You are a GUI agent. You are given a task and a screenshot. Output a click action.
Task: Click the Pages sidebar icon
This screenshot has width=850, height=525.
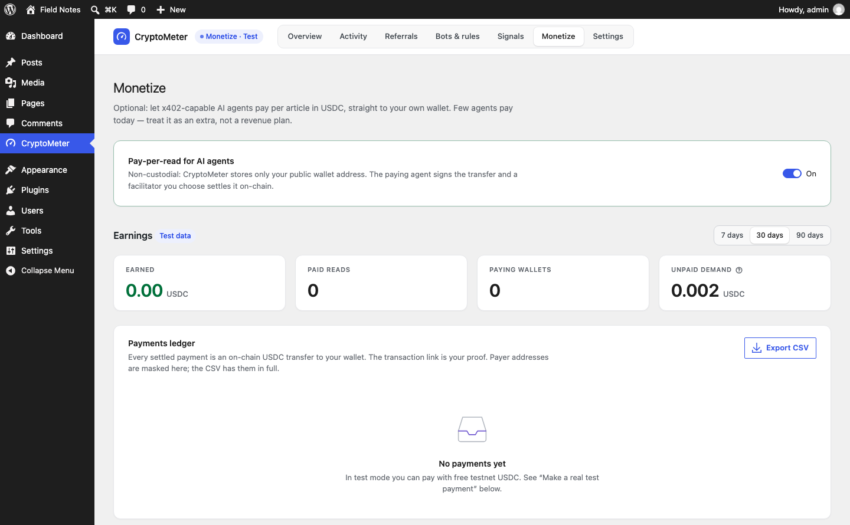click(x=11, y=103)
